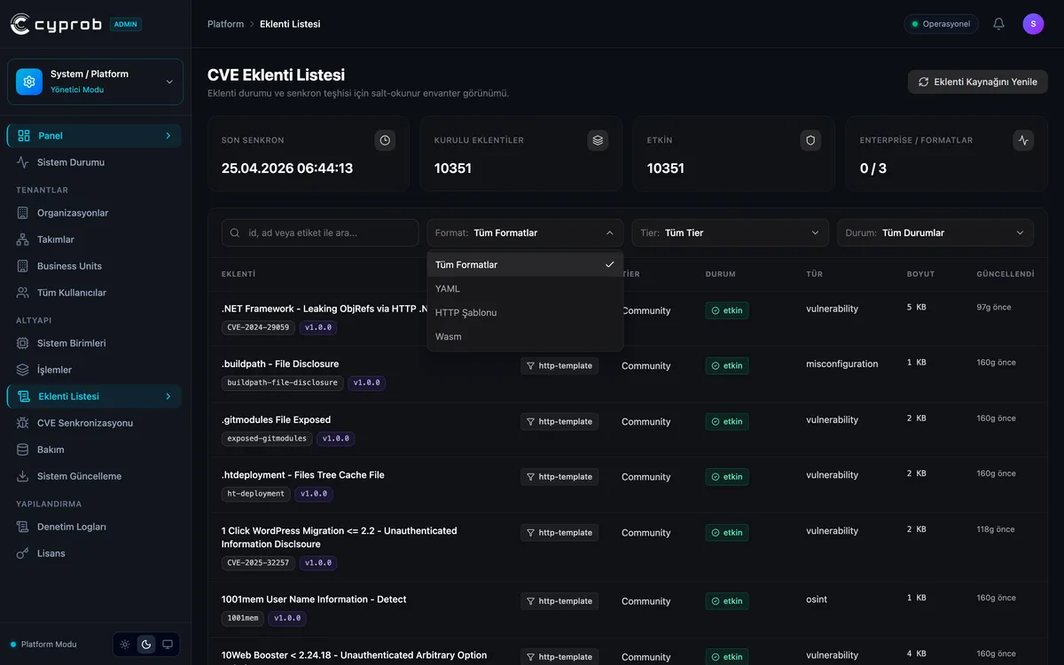1064x665 pixels.
Task: Open Denetim Logları in sidebar
Action: click(x=95, y=527)
